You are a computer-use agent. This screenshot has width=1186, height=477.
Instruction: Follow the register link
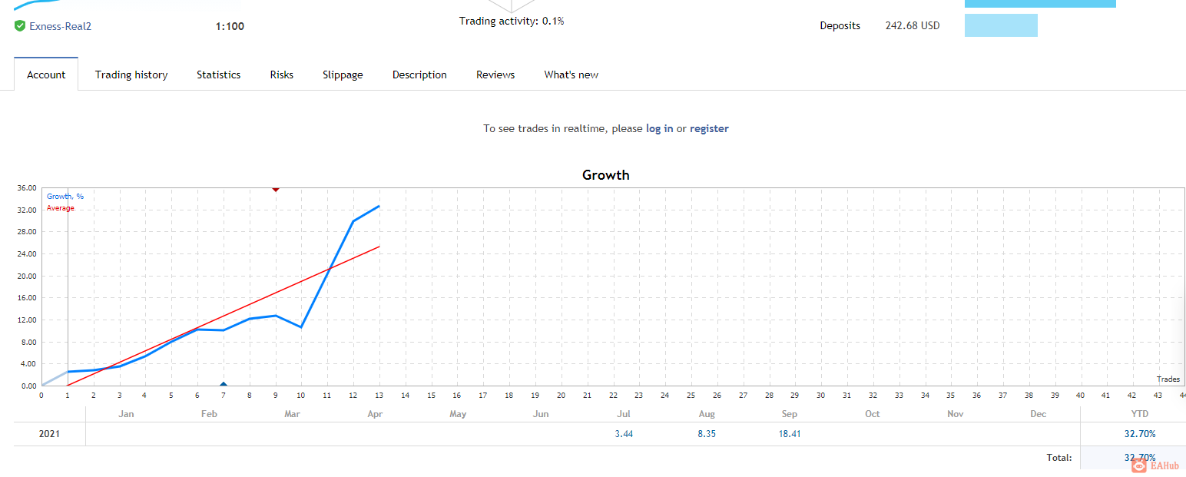[x=709, y=128]
